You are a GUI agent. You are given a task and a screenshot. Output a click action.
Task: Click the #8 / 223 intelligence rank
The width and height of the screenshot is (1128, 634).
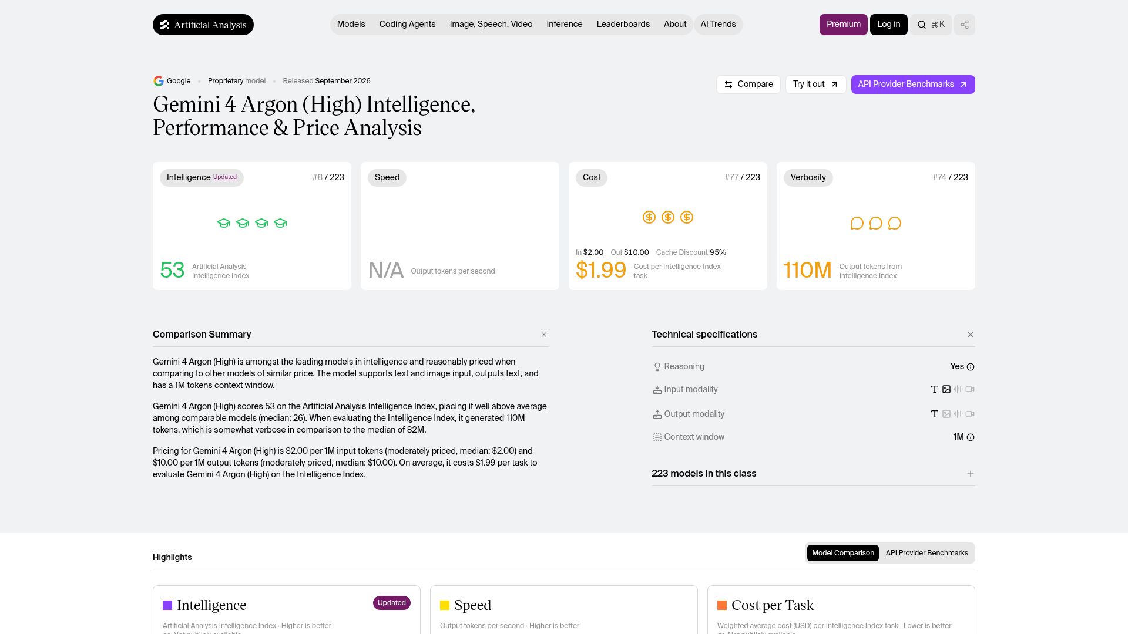click(328, 177)
